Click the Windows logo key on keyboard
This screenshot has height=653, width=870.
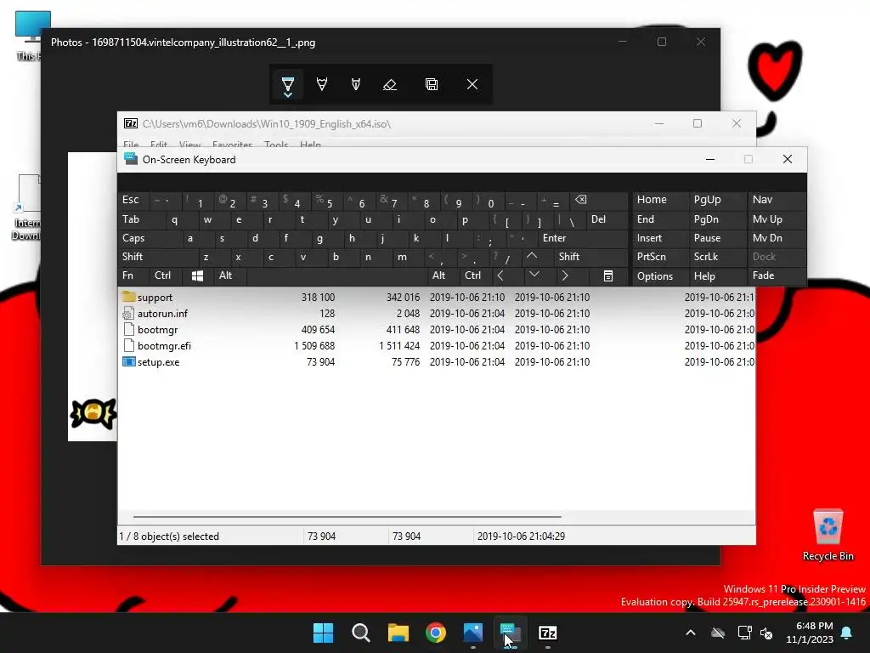pos(197,275)
